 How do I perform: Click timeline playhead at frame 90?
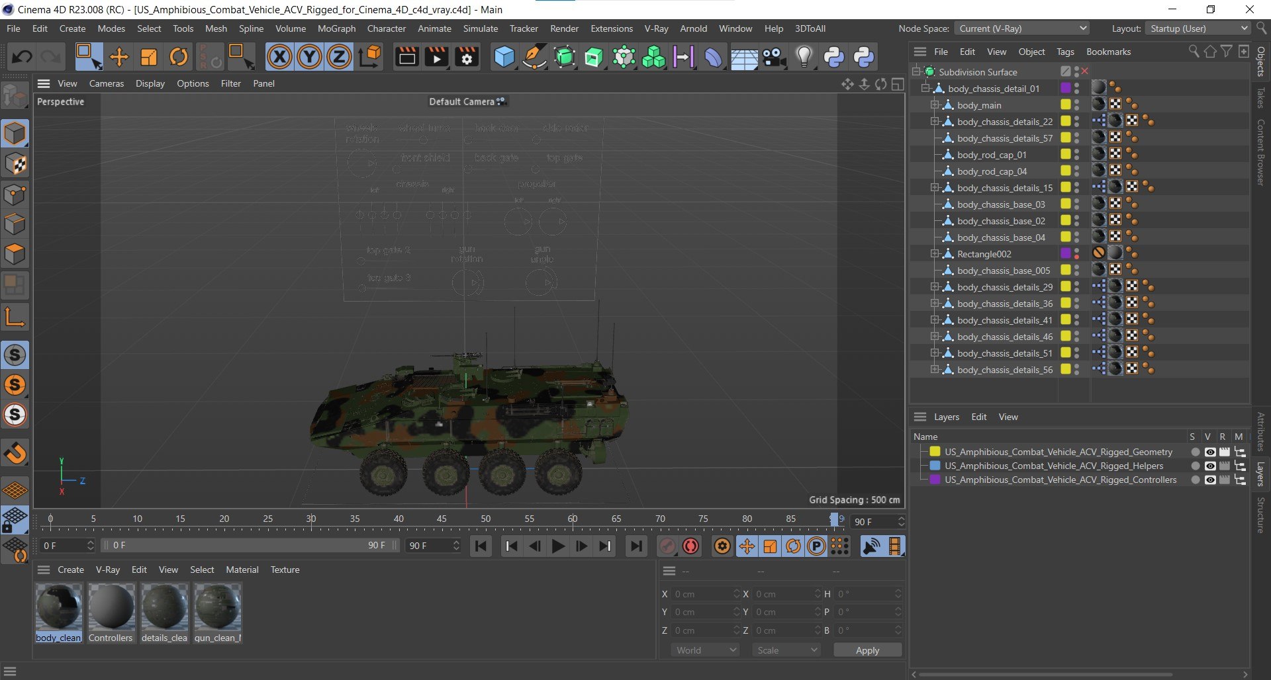pos(834,519)
